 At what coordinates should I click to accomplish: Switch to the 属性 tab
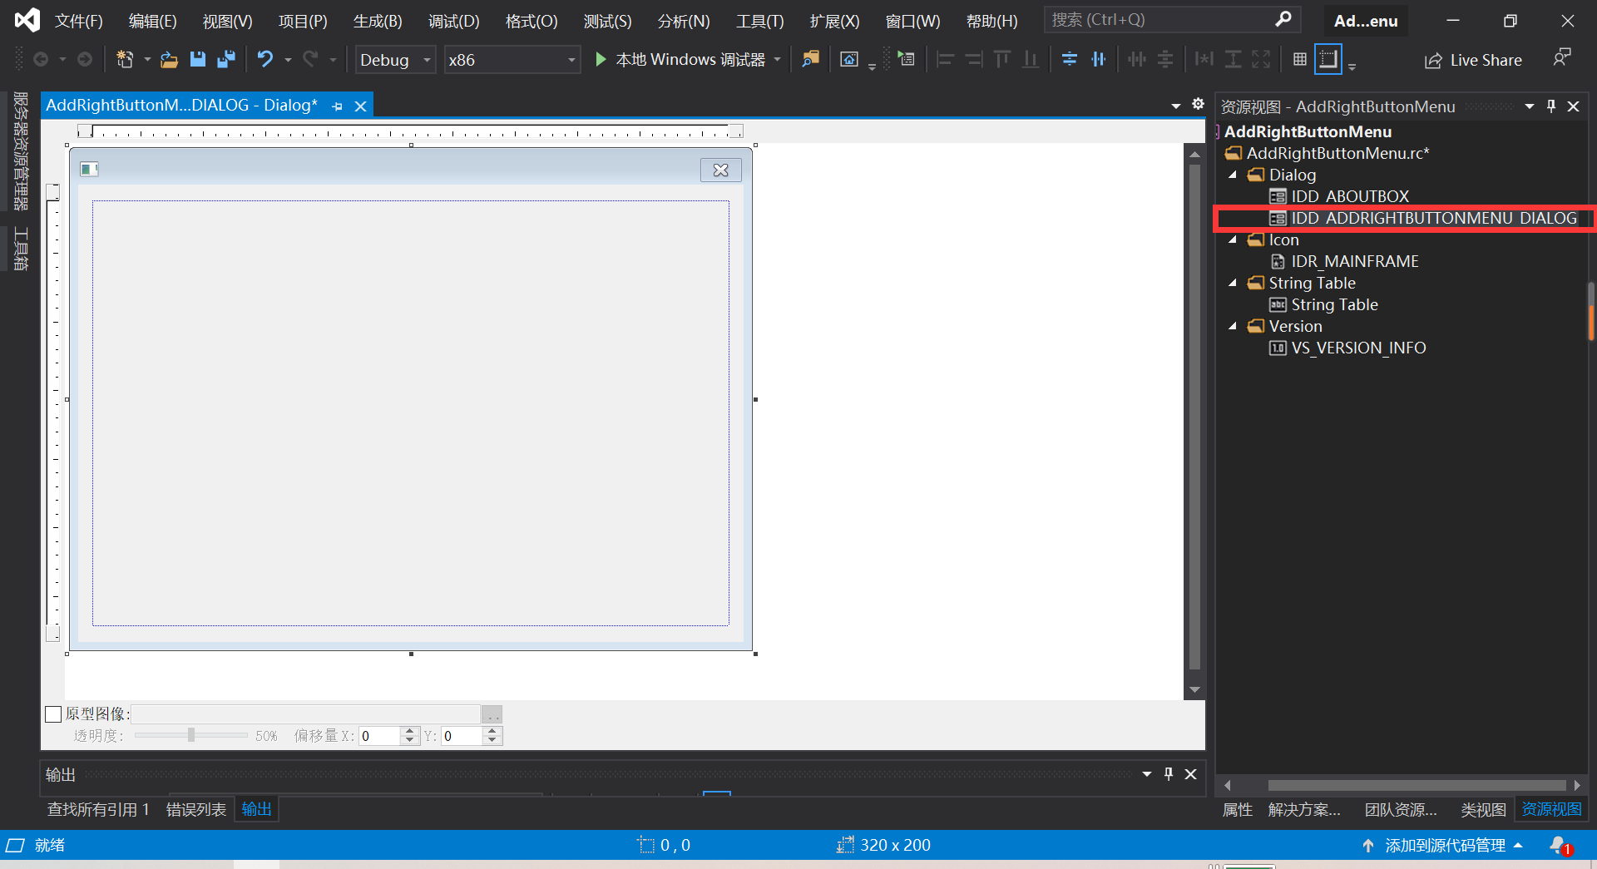[1238, 809]
